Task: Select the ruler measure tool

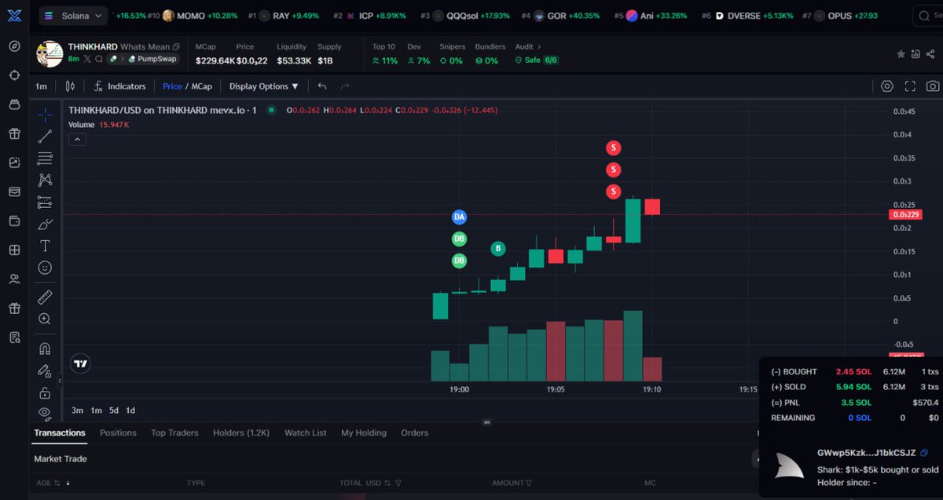Action: point(45,297)
